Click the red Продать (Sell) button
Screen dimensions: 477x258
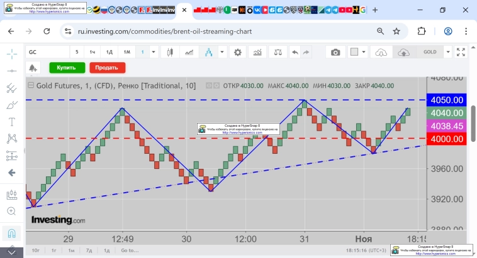pos(107,67)
